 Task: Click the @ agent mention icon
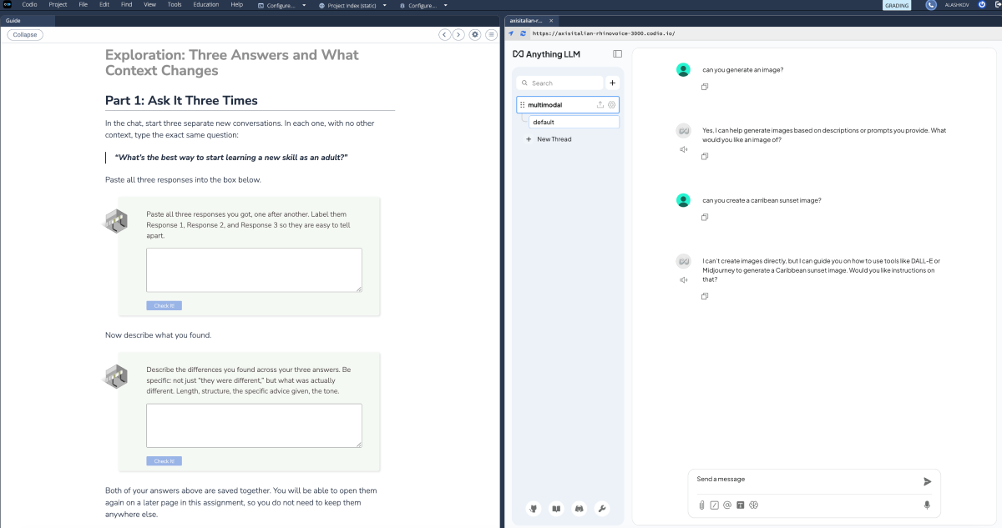coord(727,505)
